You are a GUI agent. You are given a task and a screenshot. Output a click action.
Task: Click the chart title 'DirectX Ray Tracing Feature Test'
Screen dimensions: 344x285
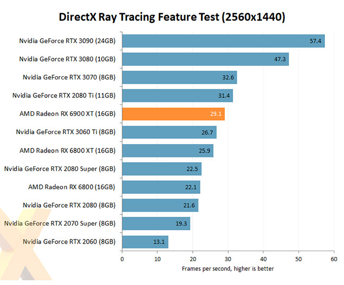(172, 17)
